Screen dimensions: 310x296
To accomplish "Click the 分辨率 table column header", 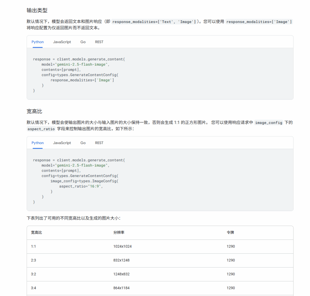I will click(119, 233).
